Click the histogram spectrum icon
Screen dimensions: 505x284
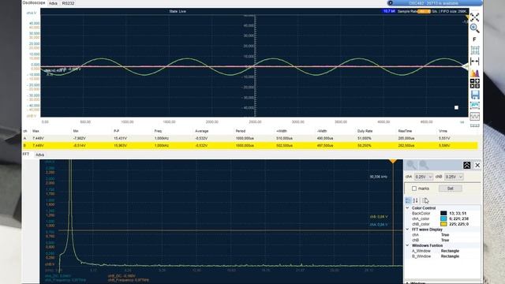[x=475, y=73]
